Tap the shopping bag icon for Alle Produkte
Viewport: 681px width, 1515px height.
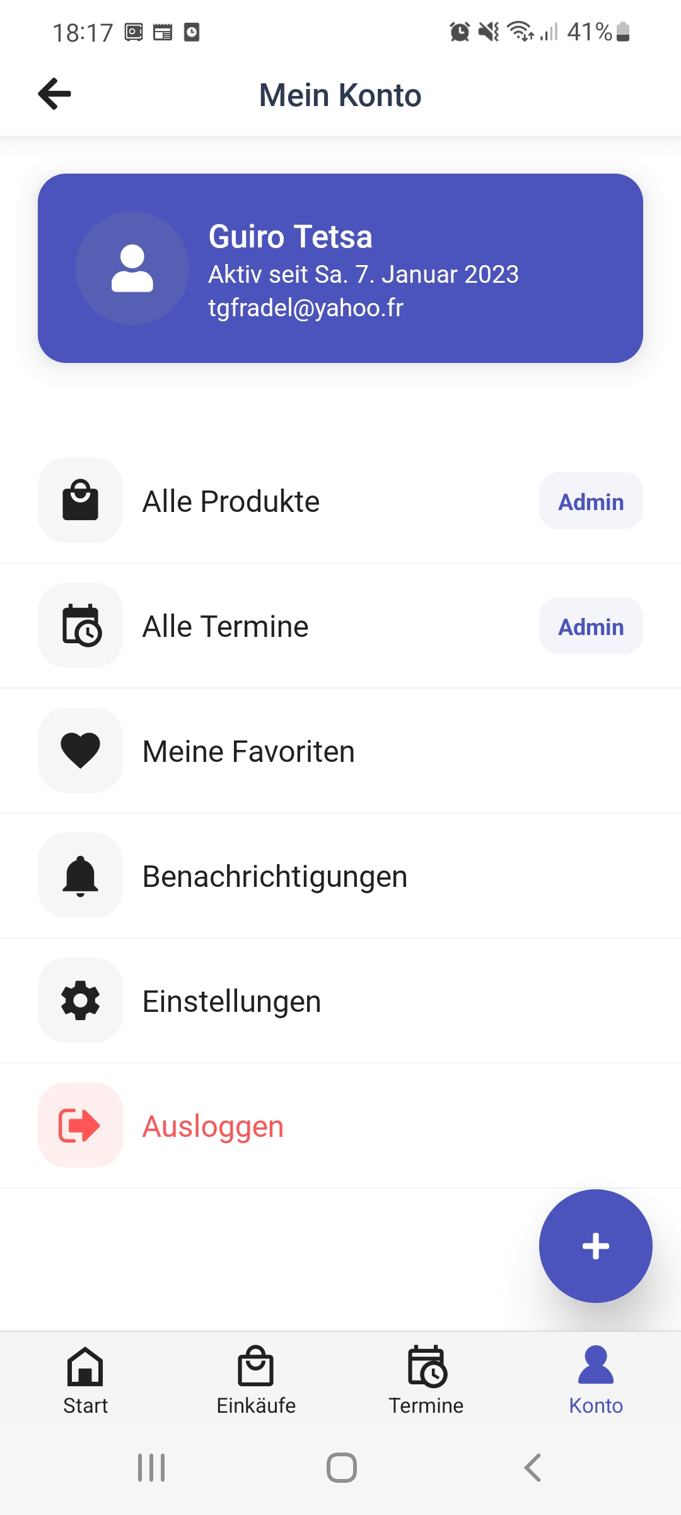coord(81,500)
